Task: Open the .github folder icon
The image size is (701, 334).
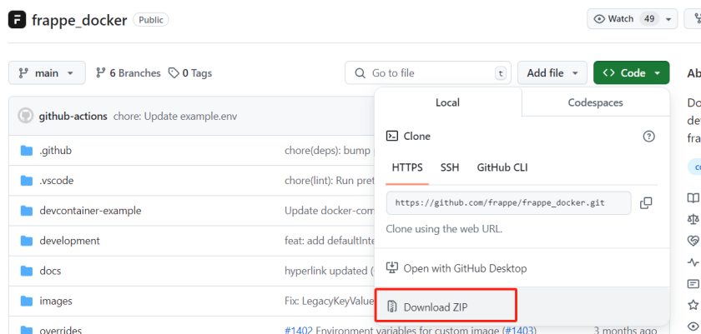Action: tap(26, 151)
